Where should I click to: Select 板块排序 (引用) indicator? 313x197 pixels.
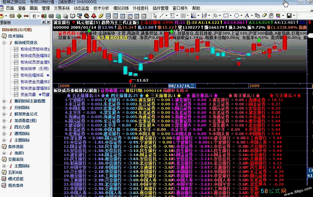coord(35,69)
